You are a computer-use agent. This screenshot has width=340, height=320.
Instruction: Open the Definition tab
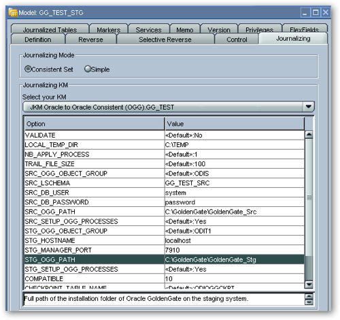tap(38, 39)
